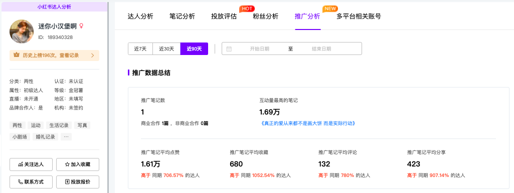Click the female gender icon
514x193 pixels.
pos(81,26)
